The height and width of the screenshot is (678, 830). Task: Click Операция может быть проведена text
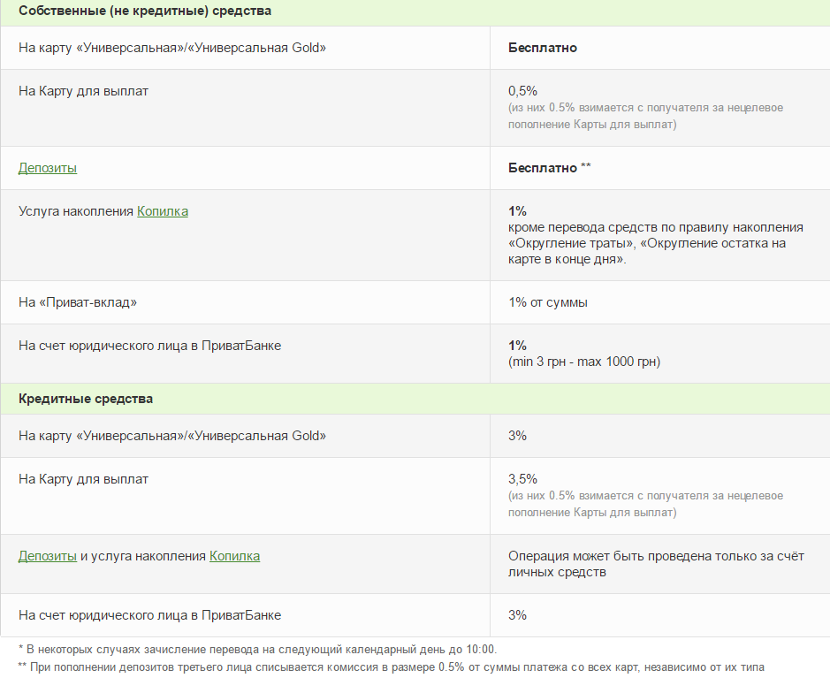pyautogui.click(x=655, y=556)
